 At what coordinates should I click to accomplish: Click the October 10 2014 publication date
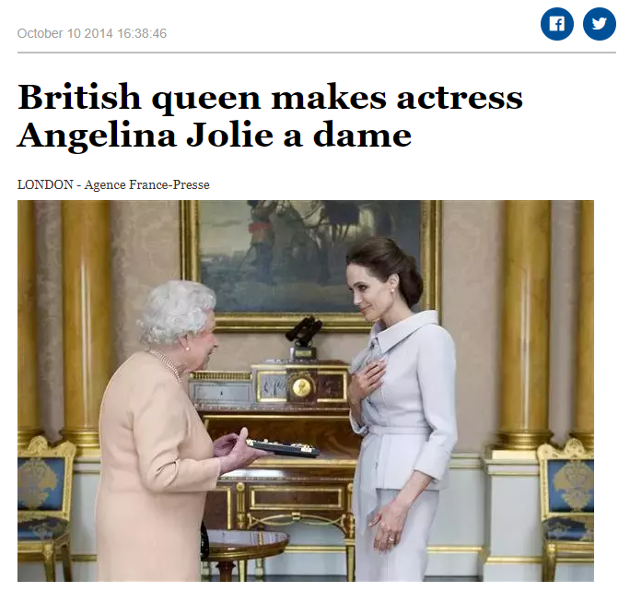pos(65,33)
